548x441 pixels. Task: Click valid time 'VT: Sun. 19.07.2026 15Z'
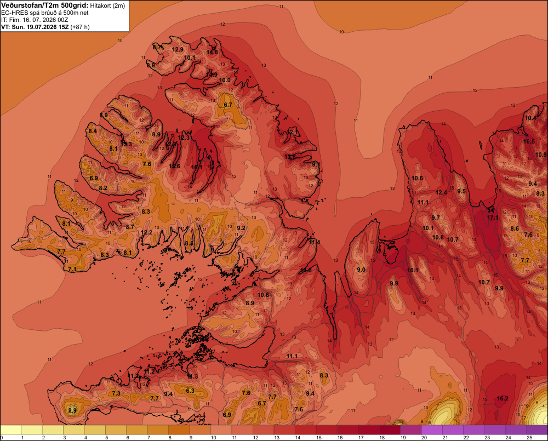tap(35, 27)
